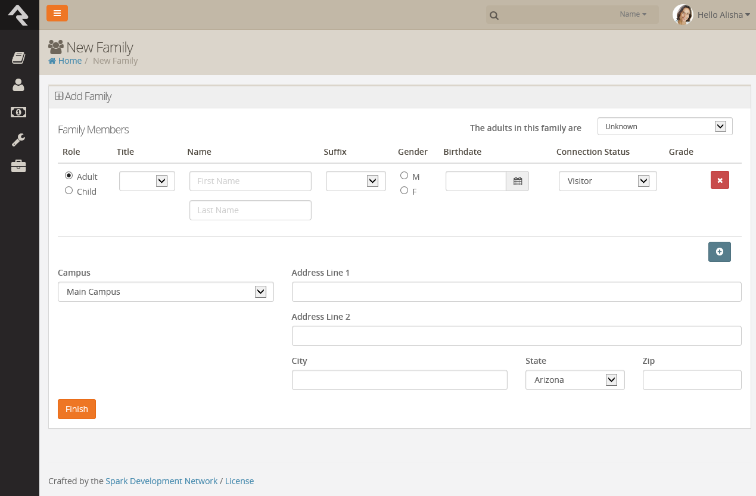Image resolution: width=756 pixels, height=496 pixels.
Task: Open the book icon sidebar section
Action: 18,58
